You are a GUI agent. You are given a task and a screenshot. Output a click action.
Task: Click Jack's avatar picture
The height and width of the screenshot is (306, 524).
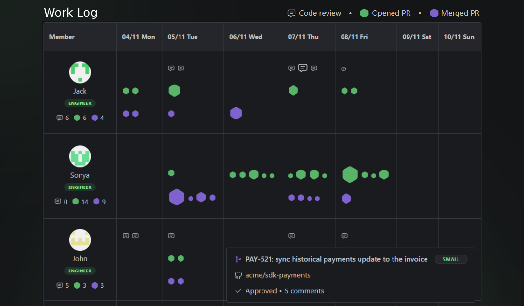click(80, 72)
